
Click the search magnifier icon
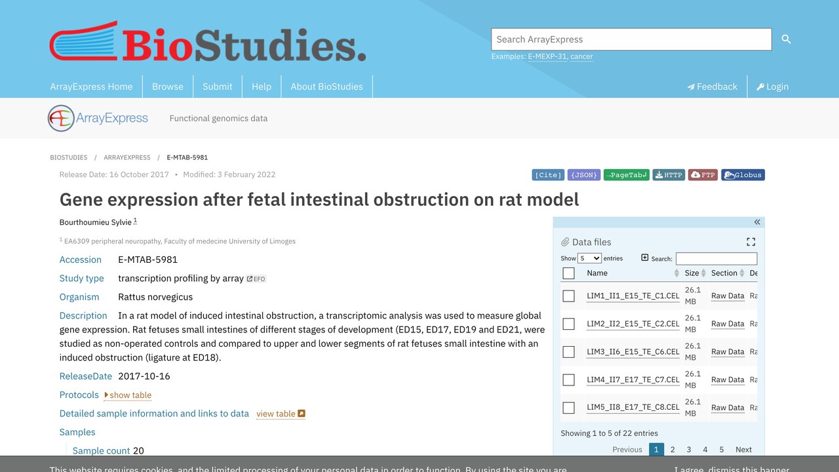pos(787,39)
